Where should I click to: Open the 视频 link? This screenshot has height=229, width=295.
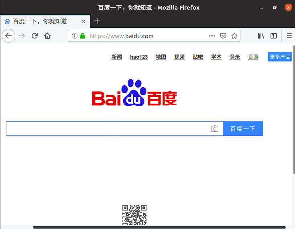[x=179, y=57]
